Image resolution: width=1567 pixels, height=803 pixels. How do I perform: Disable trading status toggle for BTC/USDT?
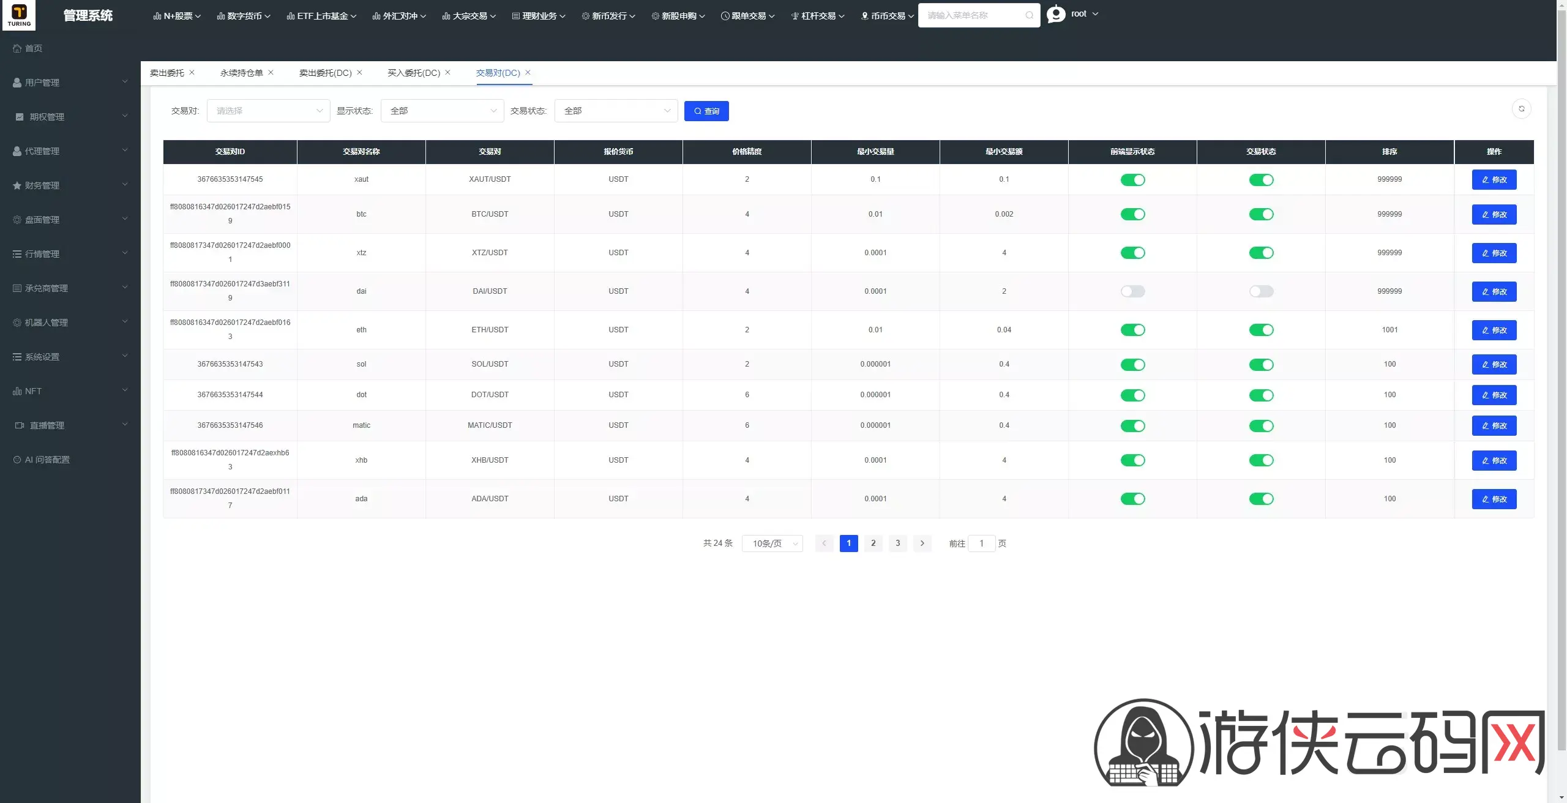pos(1261,214)
